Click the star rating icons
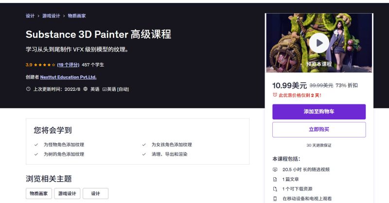Image resolution: width=389 pixels, height=203 pixels. pos(44,65)
